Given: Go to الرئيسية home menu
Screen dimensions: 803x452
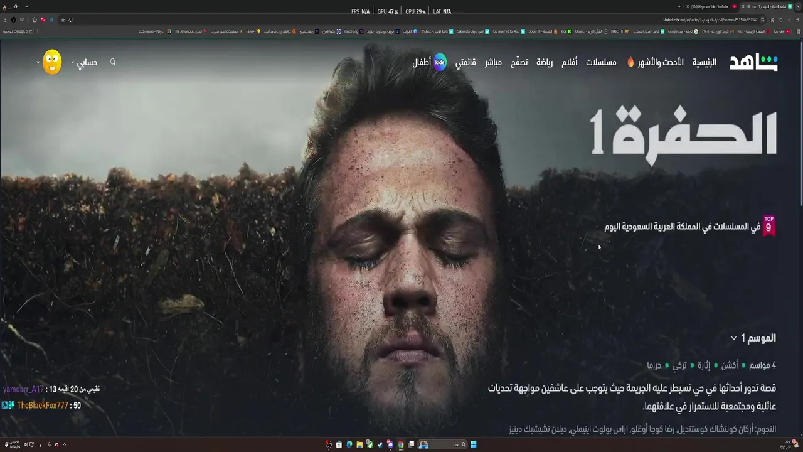Looking at the screenshot, I should click(705, 62).
